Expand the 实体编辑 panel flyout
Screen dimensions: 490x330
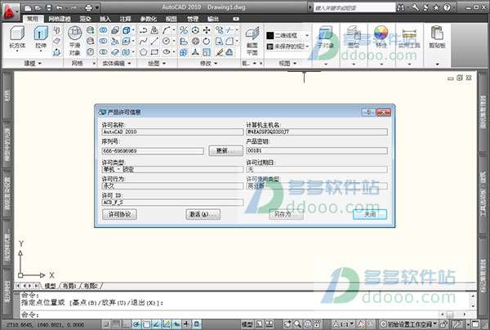115,63
